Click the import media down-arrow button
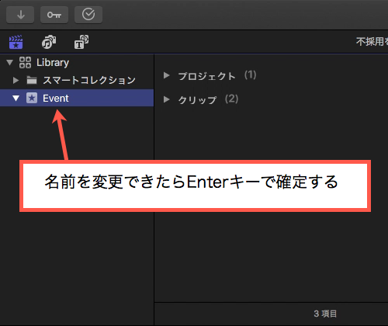The image size is (388, 326). click(20, 15)
